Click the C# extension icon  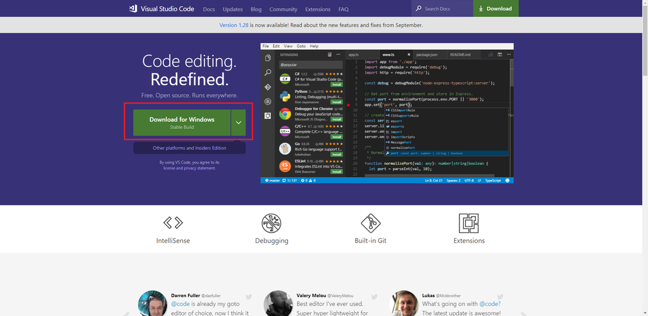click(x=285, y=78)
